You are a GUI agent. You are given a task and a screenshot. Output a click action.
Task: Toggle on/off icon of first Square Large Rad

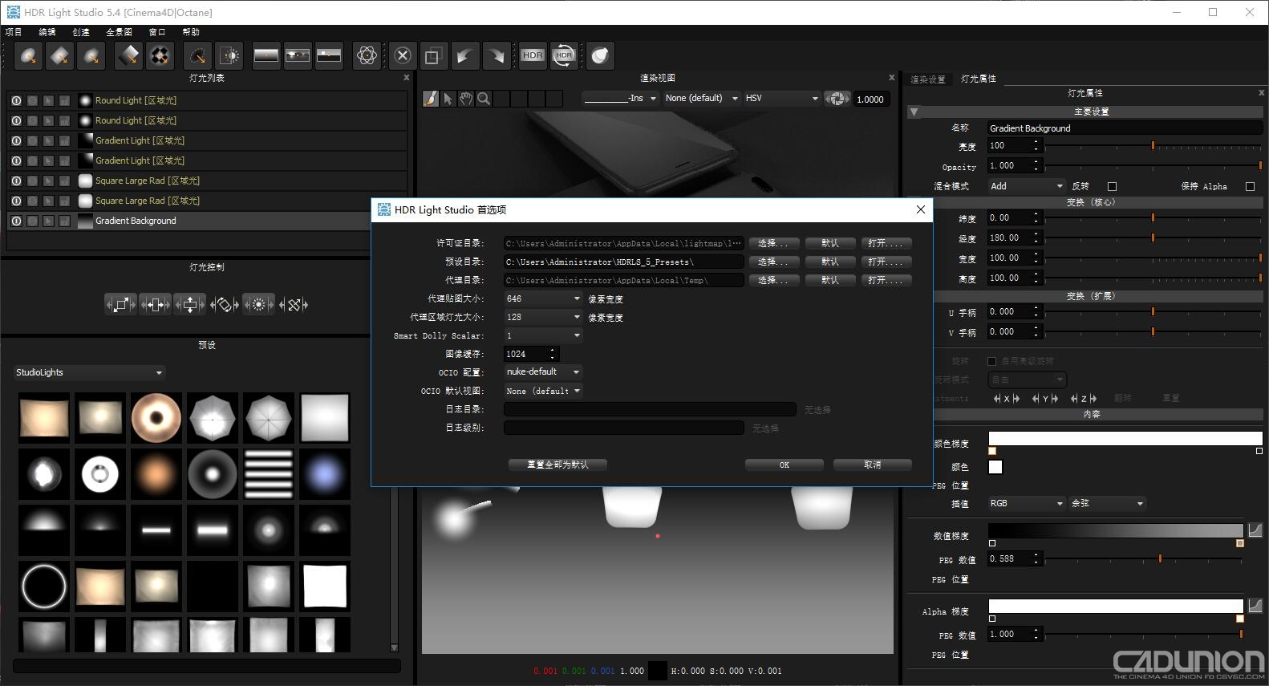[16, 181]
